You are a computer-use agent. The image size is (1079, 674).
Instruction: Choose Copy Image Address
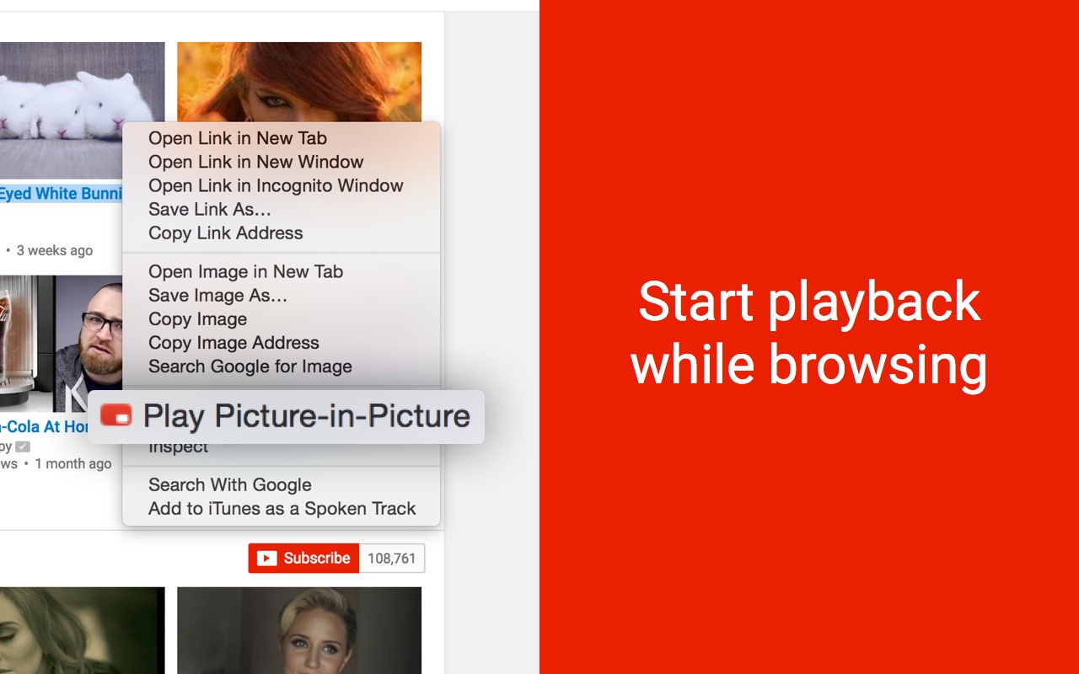(x=234, y=342)
